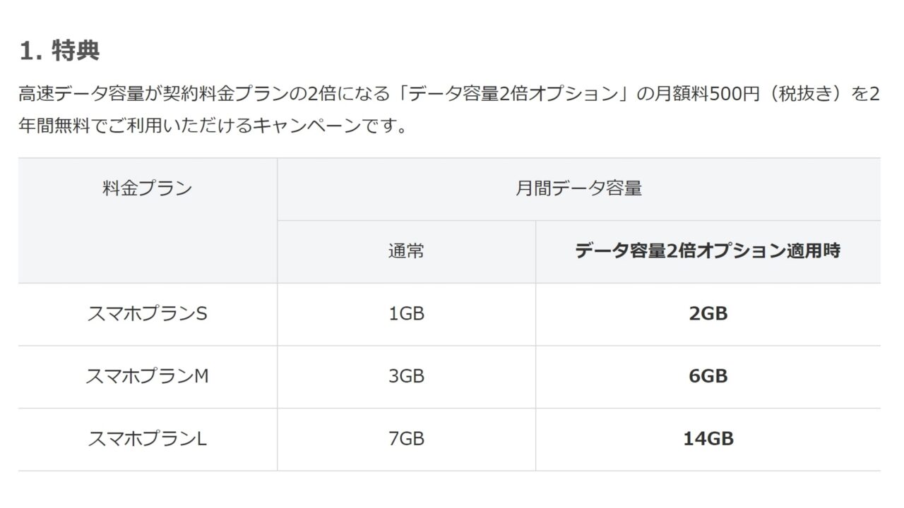Image resolution: width=904 pixels, height=508 pixels.
Task: Select the 通常 sub-header cell
Action: [x=406, y=250]
